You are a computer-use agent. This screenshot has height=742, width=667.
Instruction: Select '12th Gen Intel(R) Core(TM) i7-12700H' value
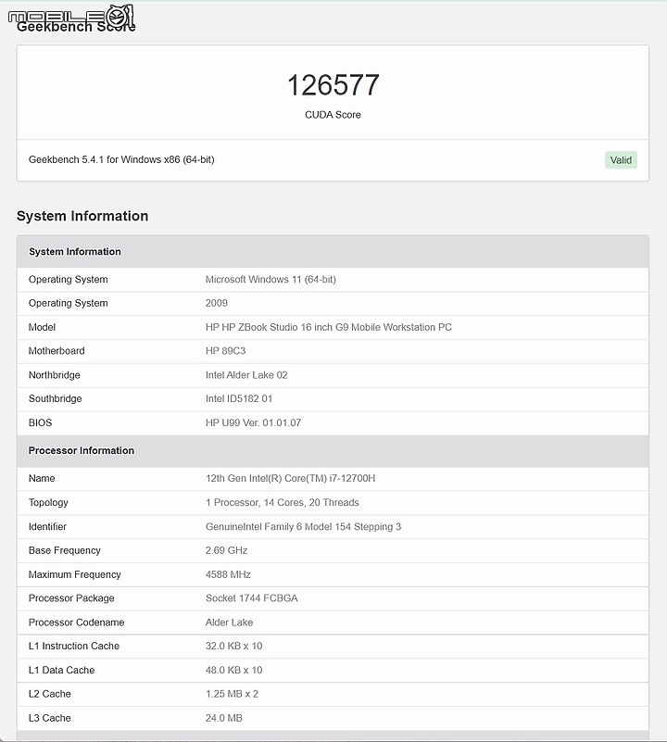point(290,478)
